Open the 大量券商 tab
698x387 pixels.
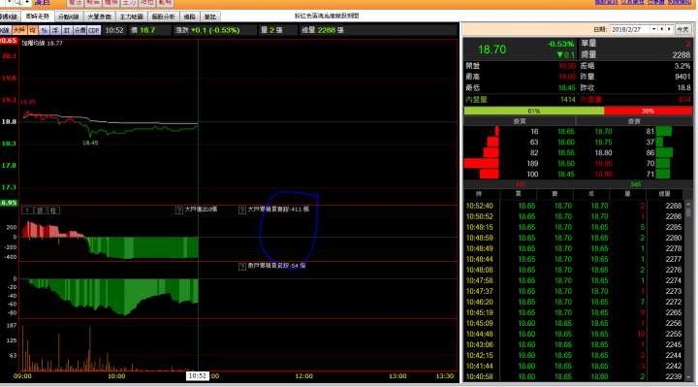tap(99, 16)
